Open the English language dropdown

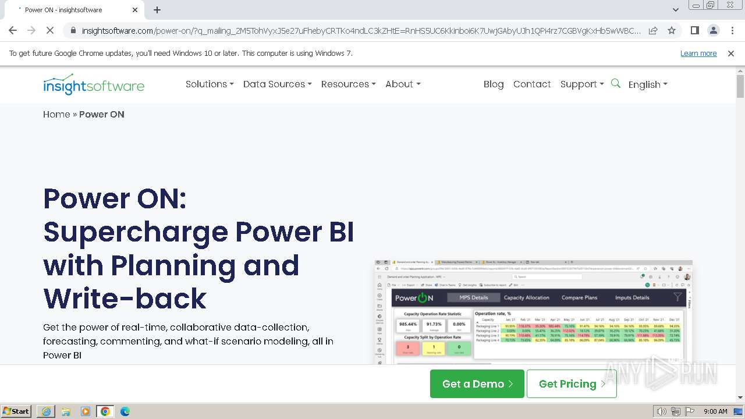click(648, 84)
